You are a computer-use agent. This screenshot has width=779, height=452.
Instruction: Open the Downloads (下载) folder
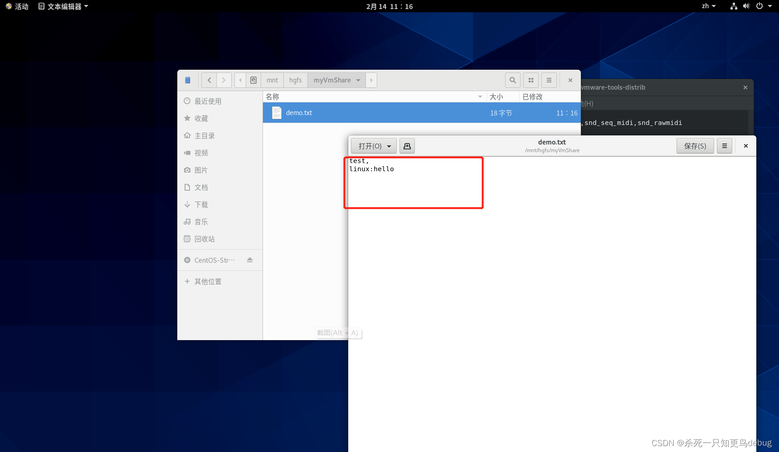point(220,205)
